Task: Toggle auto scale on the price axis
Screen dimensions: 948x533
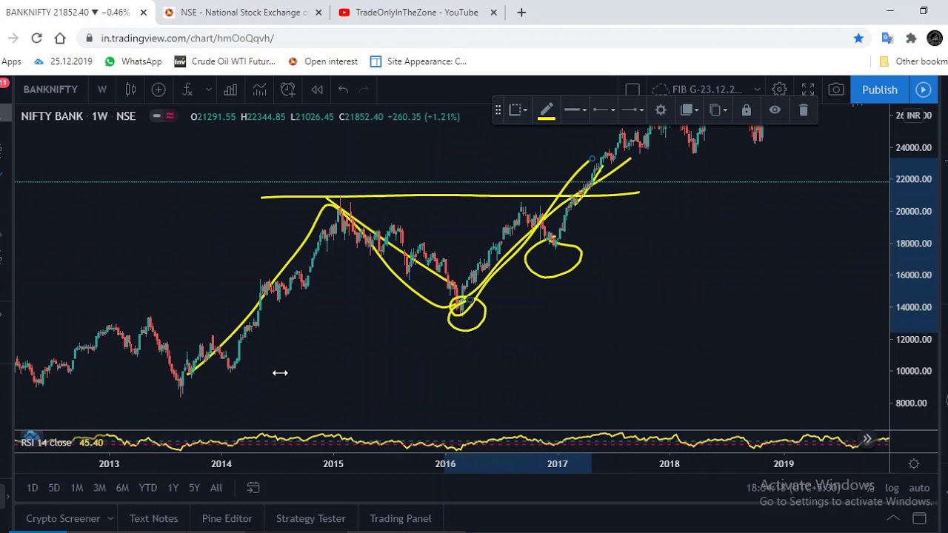Action: [919, 488]
